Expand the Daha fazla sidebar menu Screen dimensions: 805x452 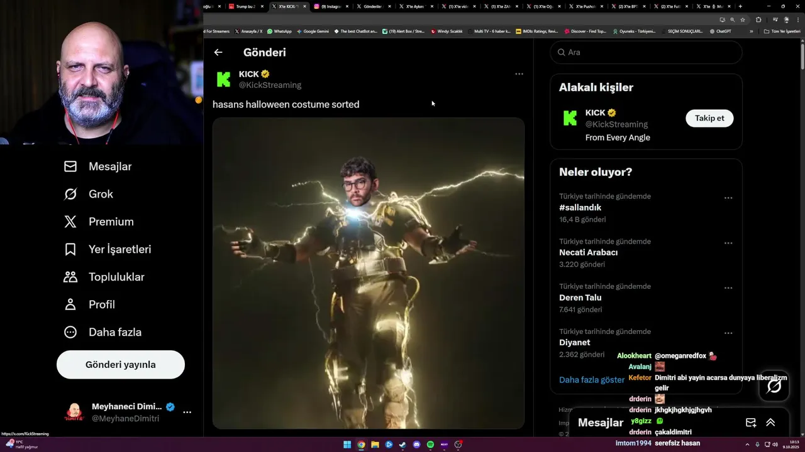tap(103, 332)
